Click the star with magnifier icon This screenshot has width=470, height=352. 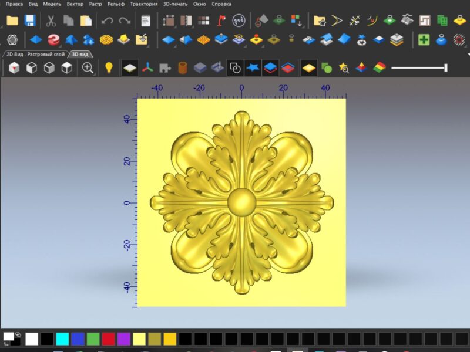tap(344, 67)
